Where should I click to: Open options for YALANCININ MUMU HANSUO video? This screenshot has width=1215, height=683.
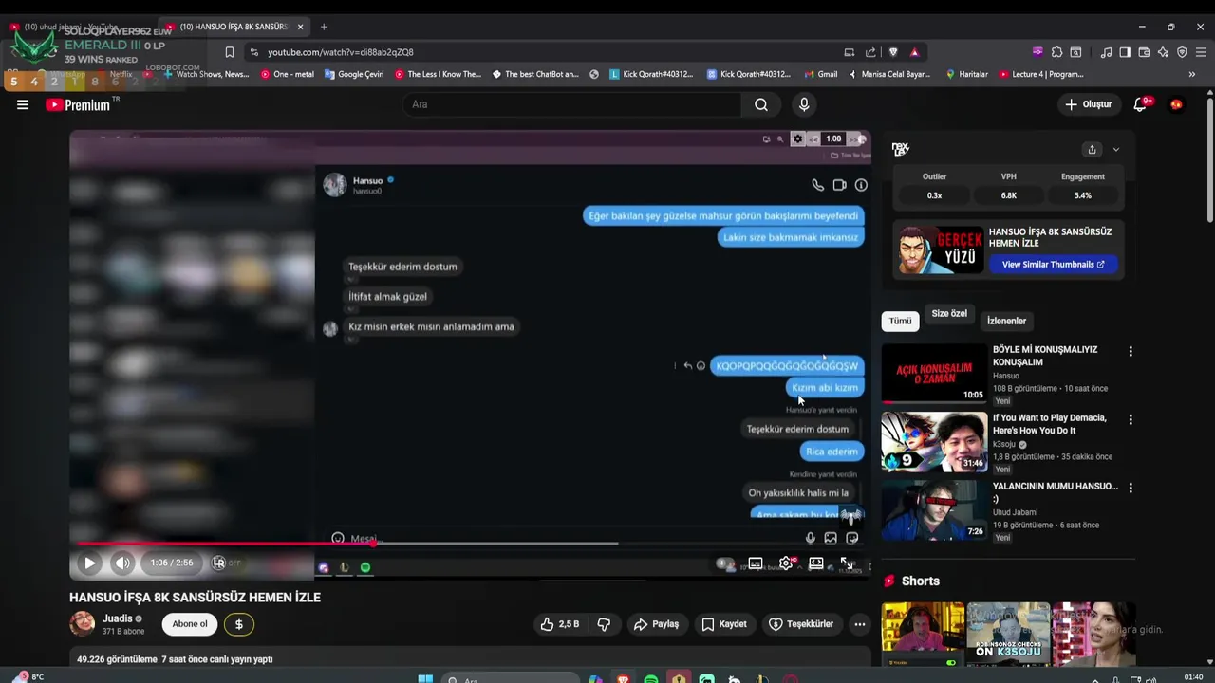tap(1131, 488)
